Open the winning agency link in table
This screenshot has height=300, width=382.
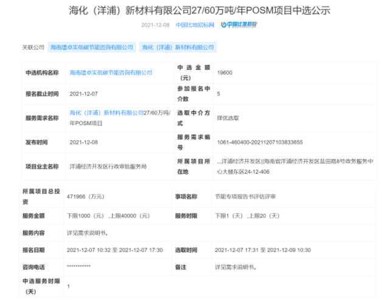[x=111, y=72]
